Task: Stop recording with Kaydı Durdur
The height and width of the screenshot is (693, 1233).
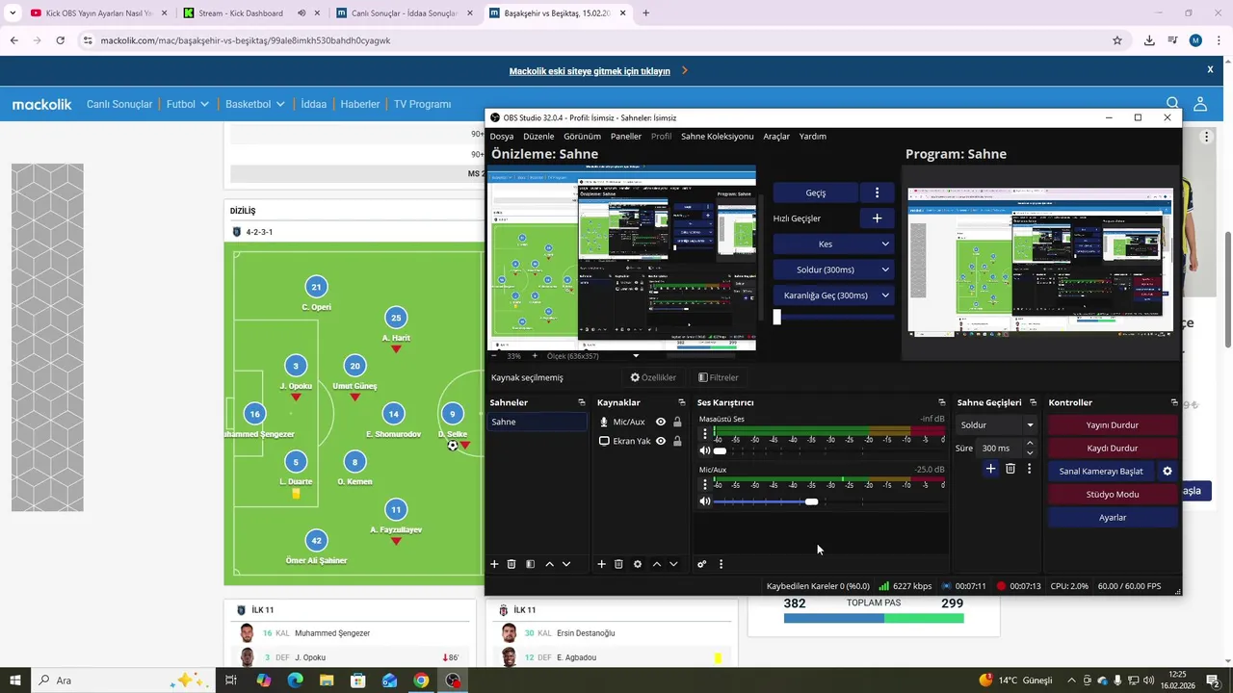Action: click(x=1113, y=448)
